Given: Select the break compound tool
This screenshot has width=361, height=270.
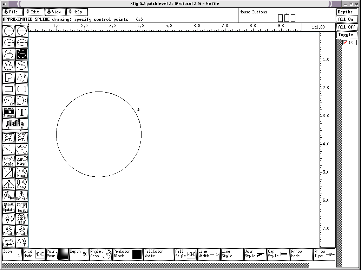Looking at the screenshot, I should (22, 138).
